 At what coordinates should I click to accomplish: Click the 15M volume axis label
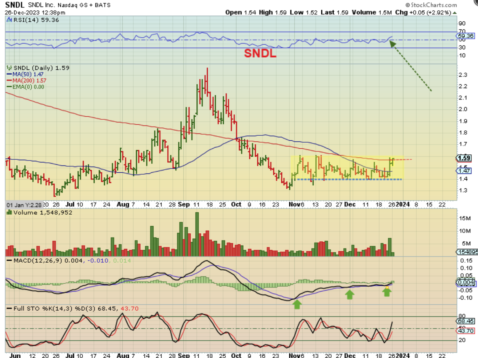tap(465, 218)
